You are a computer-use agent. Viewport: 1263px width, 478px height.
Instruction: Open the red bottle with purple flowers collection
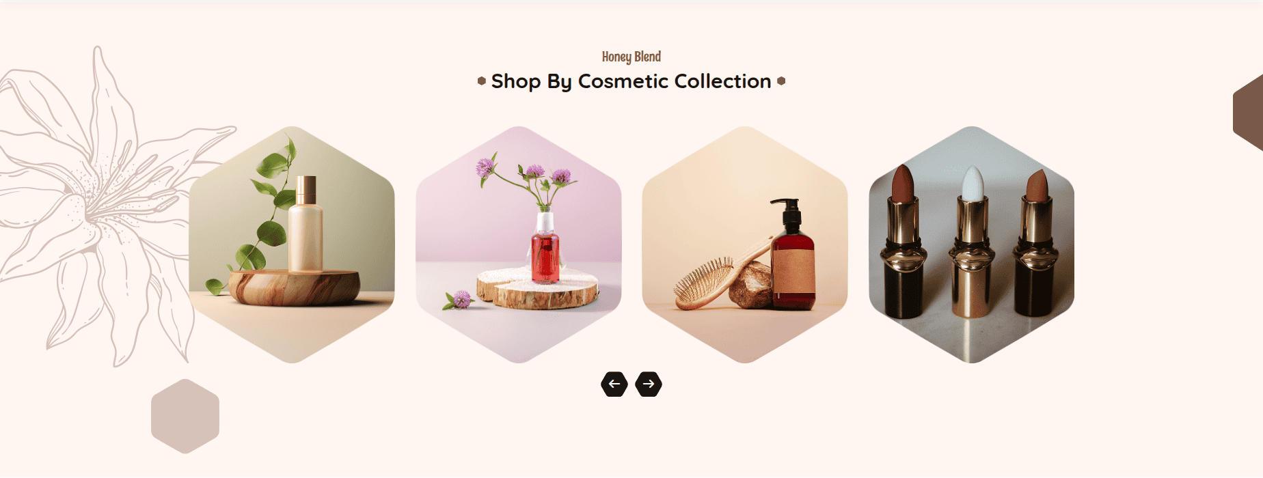tap(519, 244)
